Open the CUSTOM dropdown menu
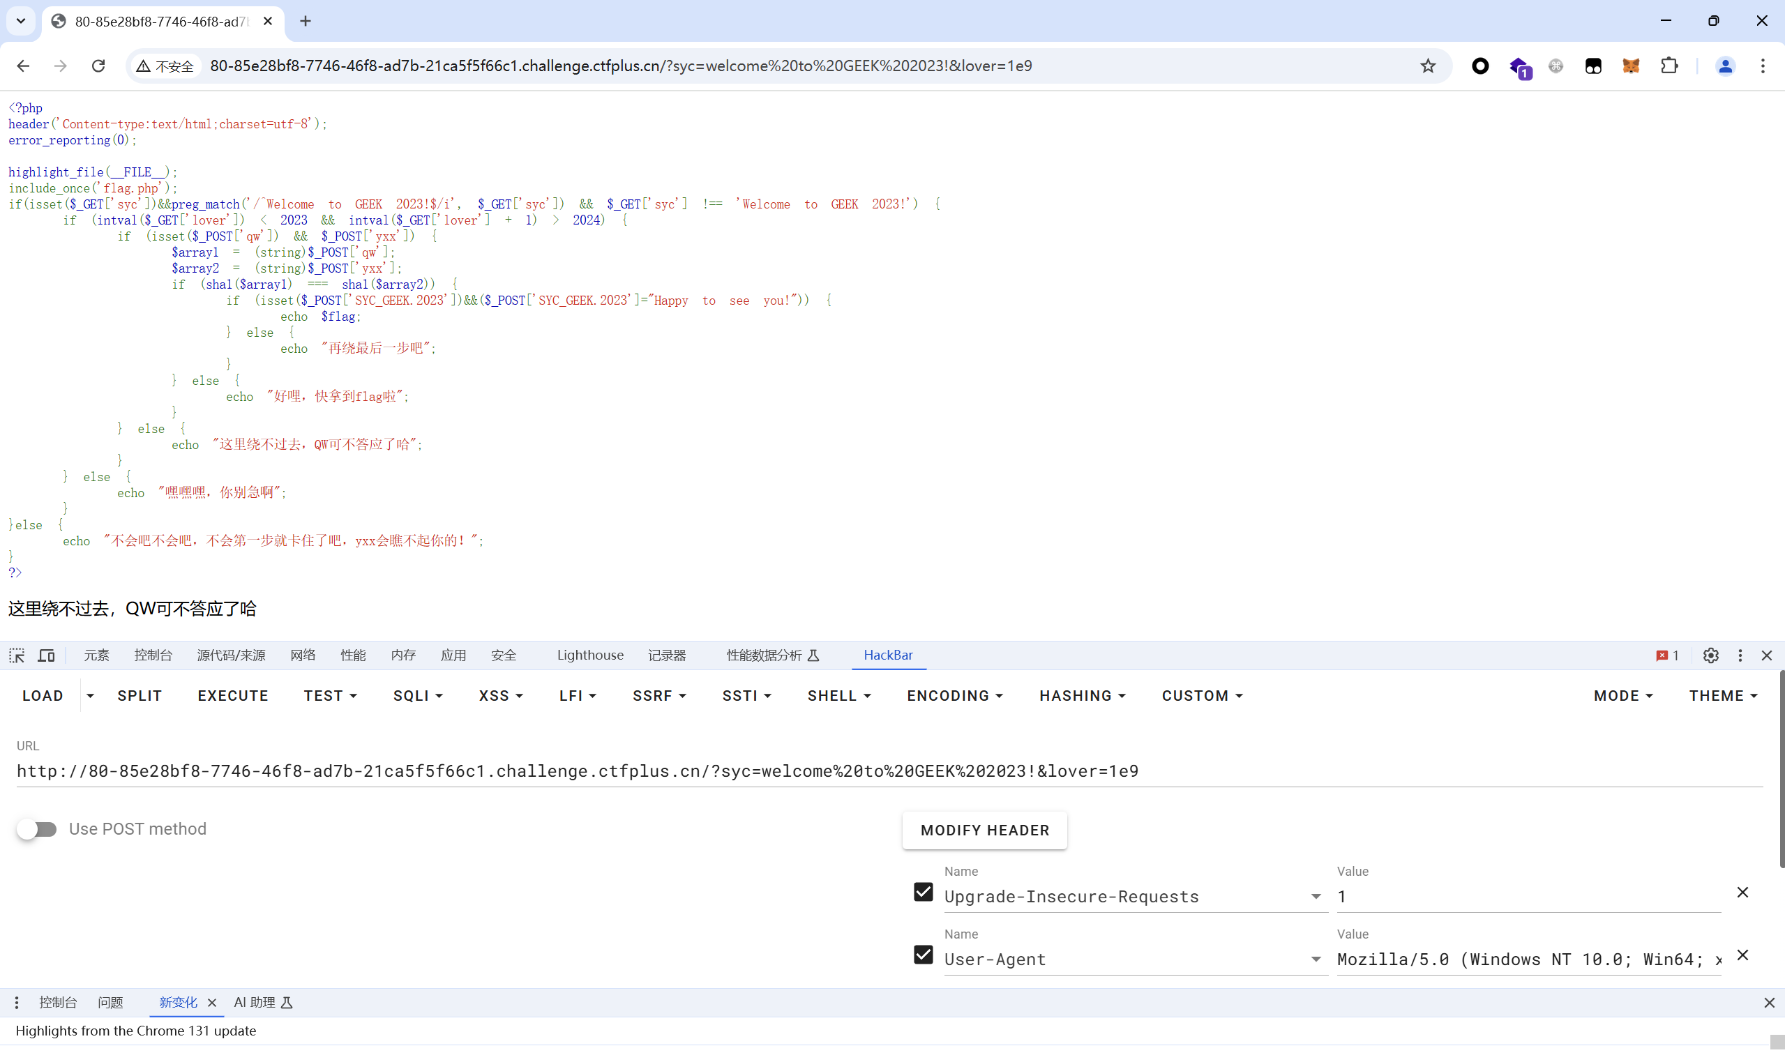 1203,696
